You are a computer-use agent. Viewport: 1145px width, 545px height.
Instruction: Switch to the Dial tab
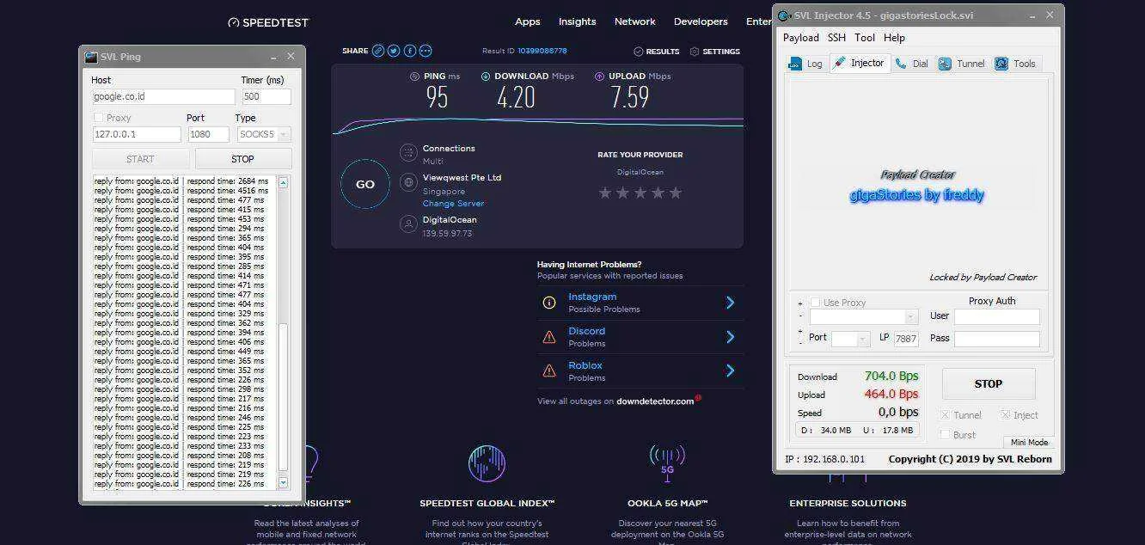coord(912,64)
